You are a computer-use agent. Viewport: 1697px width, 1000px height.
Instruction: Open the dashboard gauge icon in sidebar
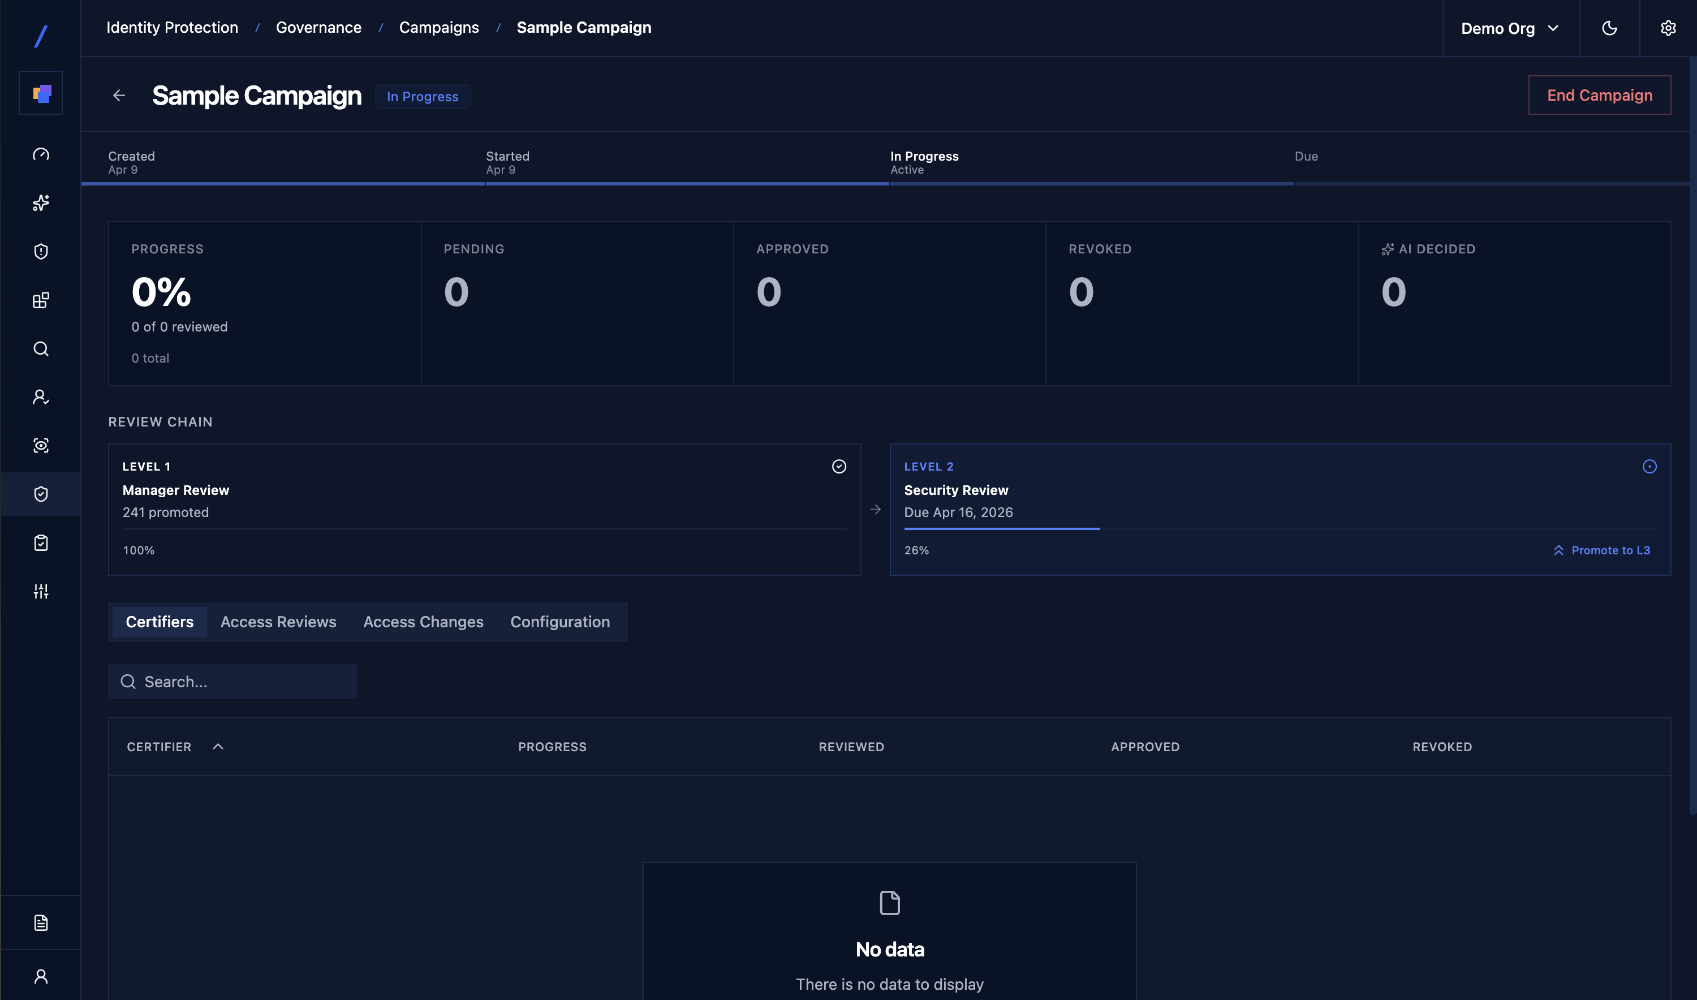(40, 154)
